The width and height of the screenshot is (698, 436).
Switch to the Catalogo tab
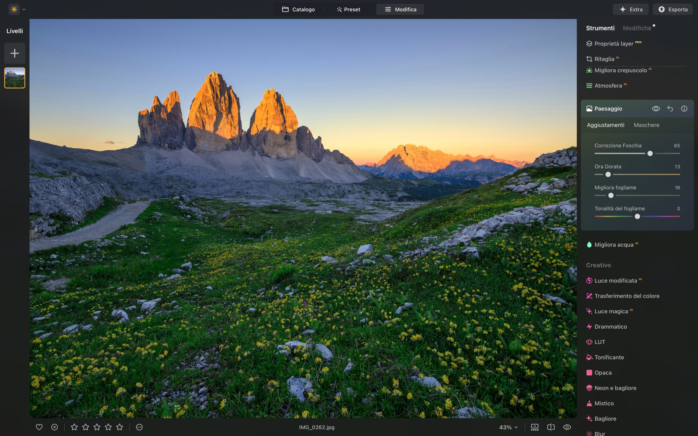coord(298,10)
